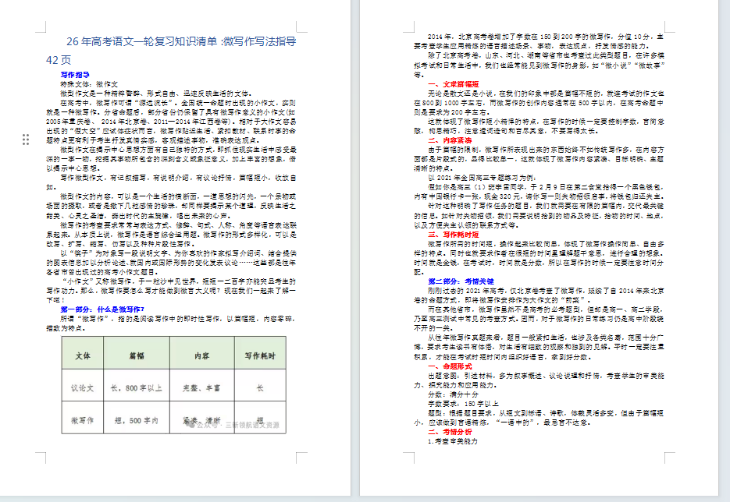Viewport: 730px width, 502px height.
Task: Select the '内容' table header cell
Action: click(201, 355)
